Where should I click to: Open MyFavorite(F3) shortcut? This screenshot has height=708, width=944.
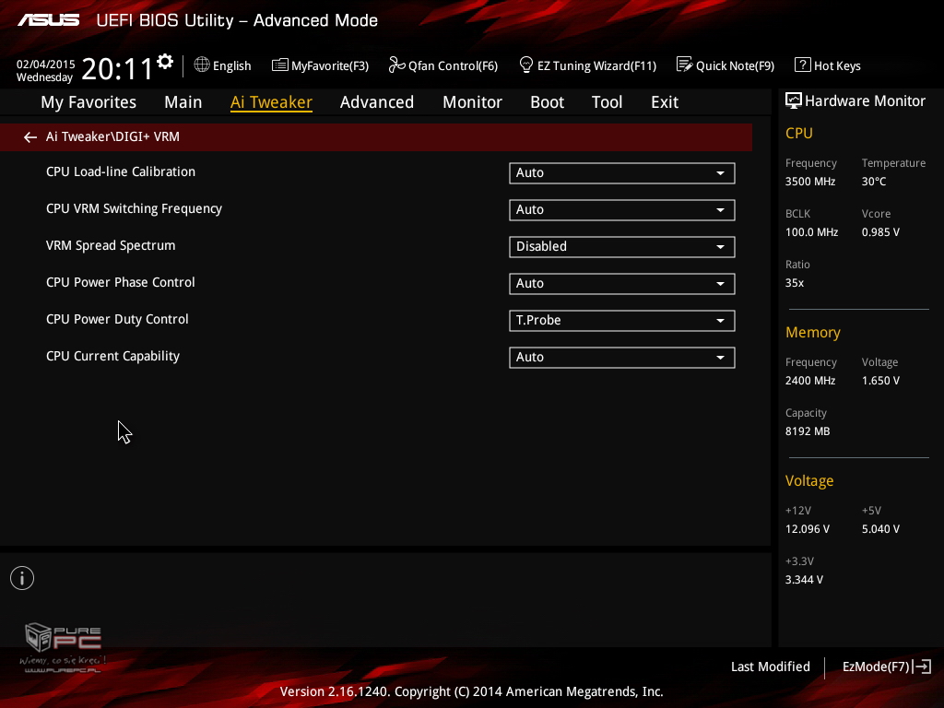pos(320,65)
